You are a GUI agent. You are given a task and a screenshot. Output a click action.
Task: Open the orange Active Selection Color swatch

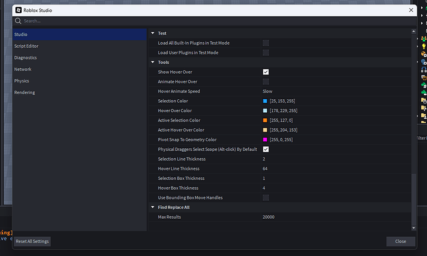pyautogui.click(x=265, y=120)
